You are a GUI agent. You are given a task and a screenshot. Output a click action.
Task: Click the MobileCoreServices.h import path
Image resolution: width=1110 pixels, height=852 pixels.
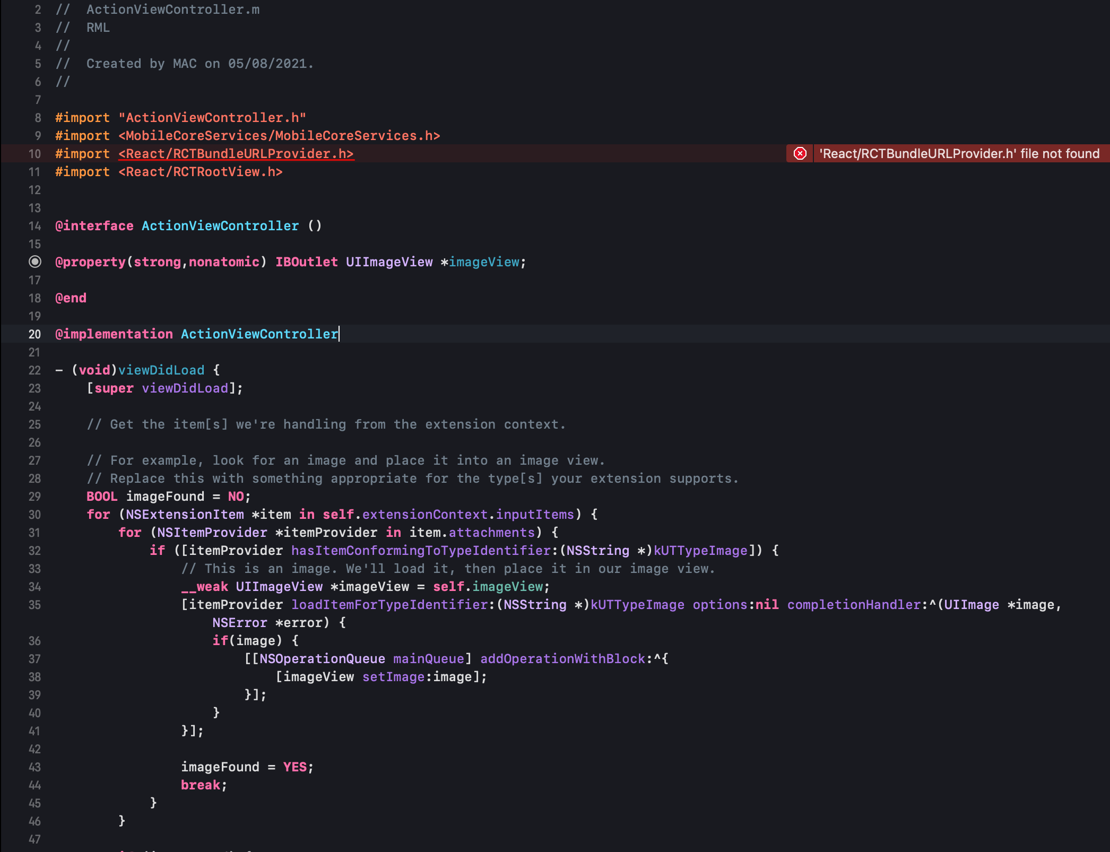[x=279, y=136]
